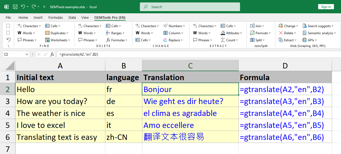Open Words tool in the FIND group
This screenshot has height=154, width=341.
(x=26, y=33)
